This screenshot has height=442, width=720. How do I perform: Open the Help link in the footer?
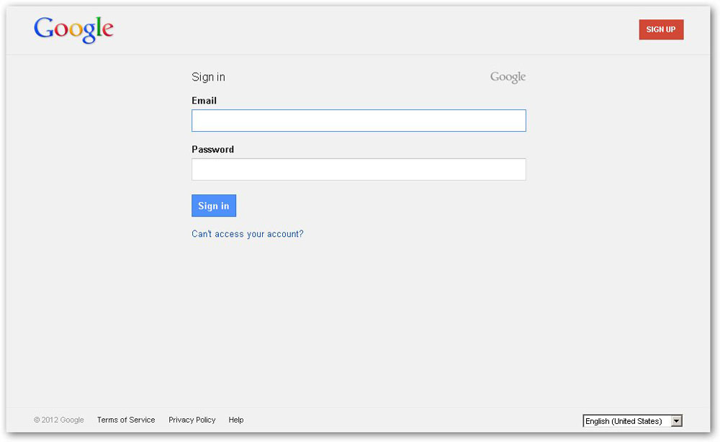[236, 420]
